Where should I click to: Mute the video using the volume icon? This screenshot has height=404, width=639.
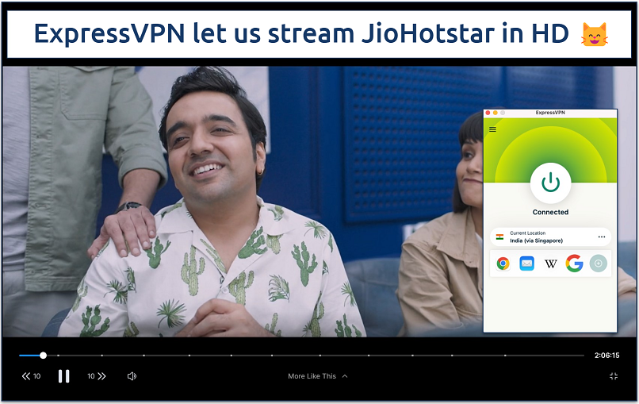132,376
